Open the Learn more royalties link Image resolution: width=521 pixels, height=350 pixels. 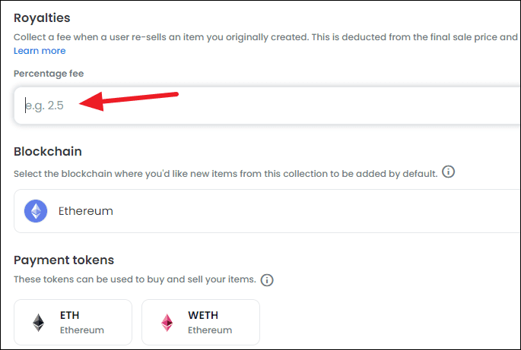click(40, 51)
